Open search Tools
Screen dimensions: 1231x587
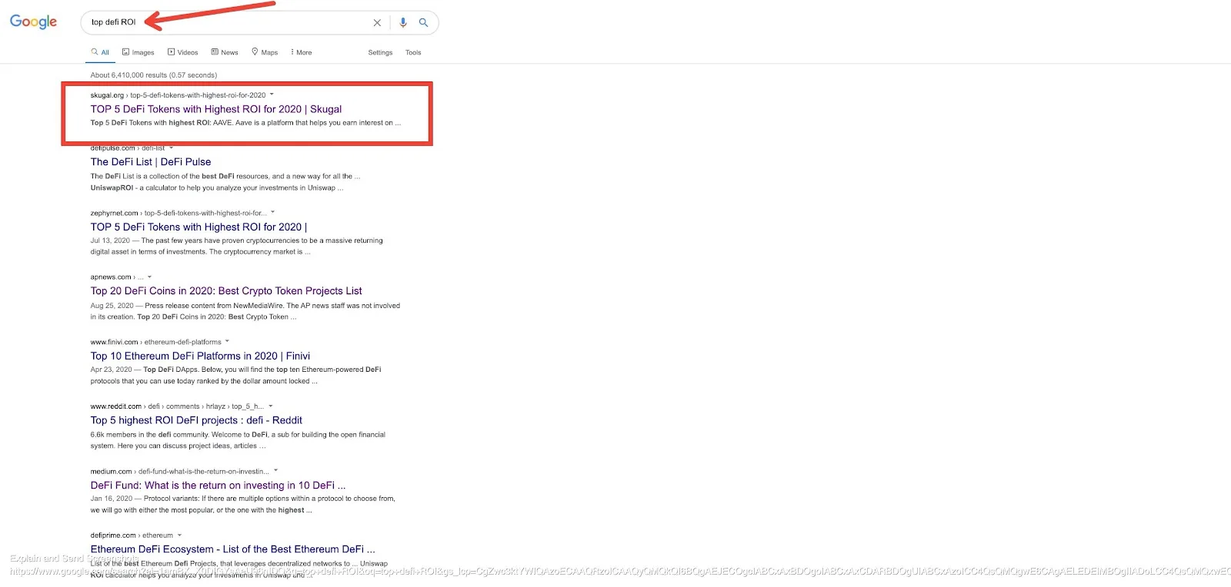[413, 52]
